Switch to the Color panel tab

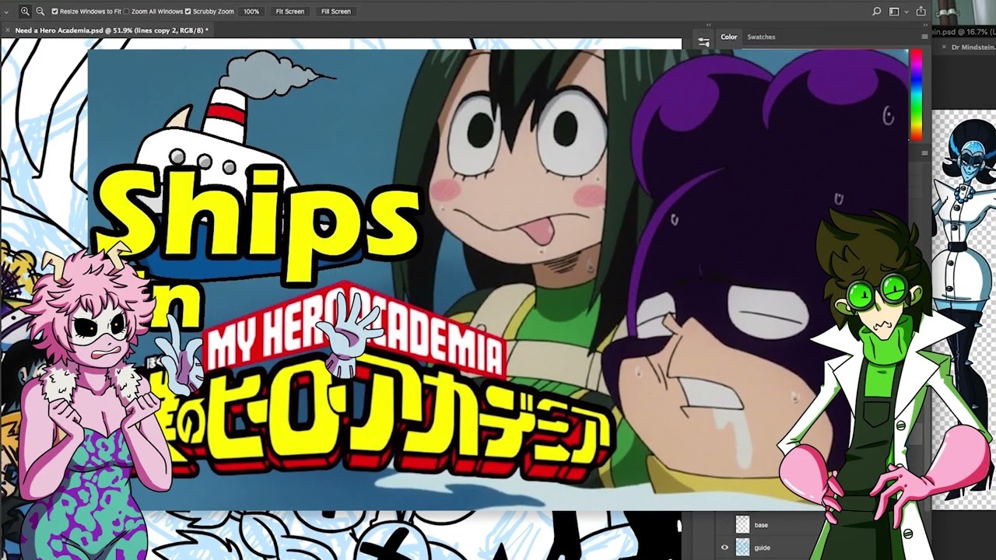[x=728, y=37]
